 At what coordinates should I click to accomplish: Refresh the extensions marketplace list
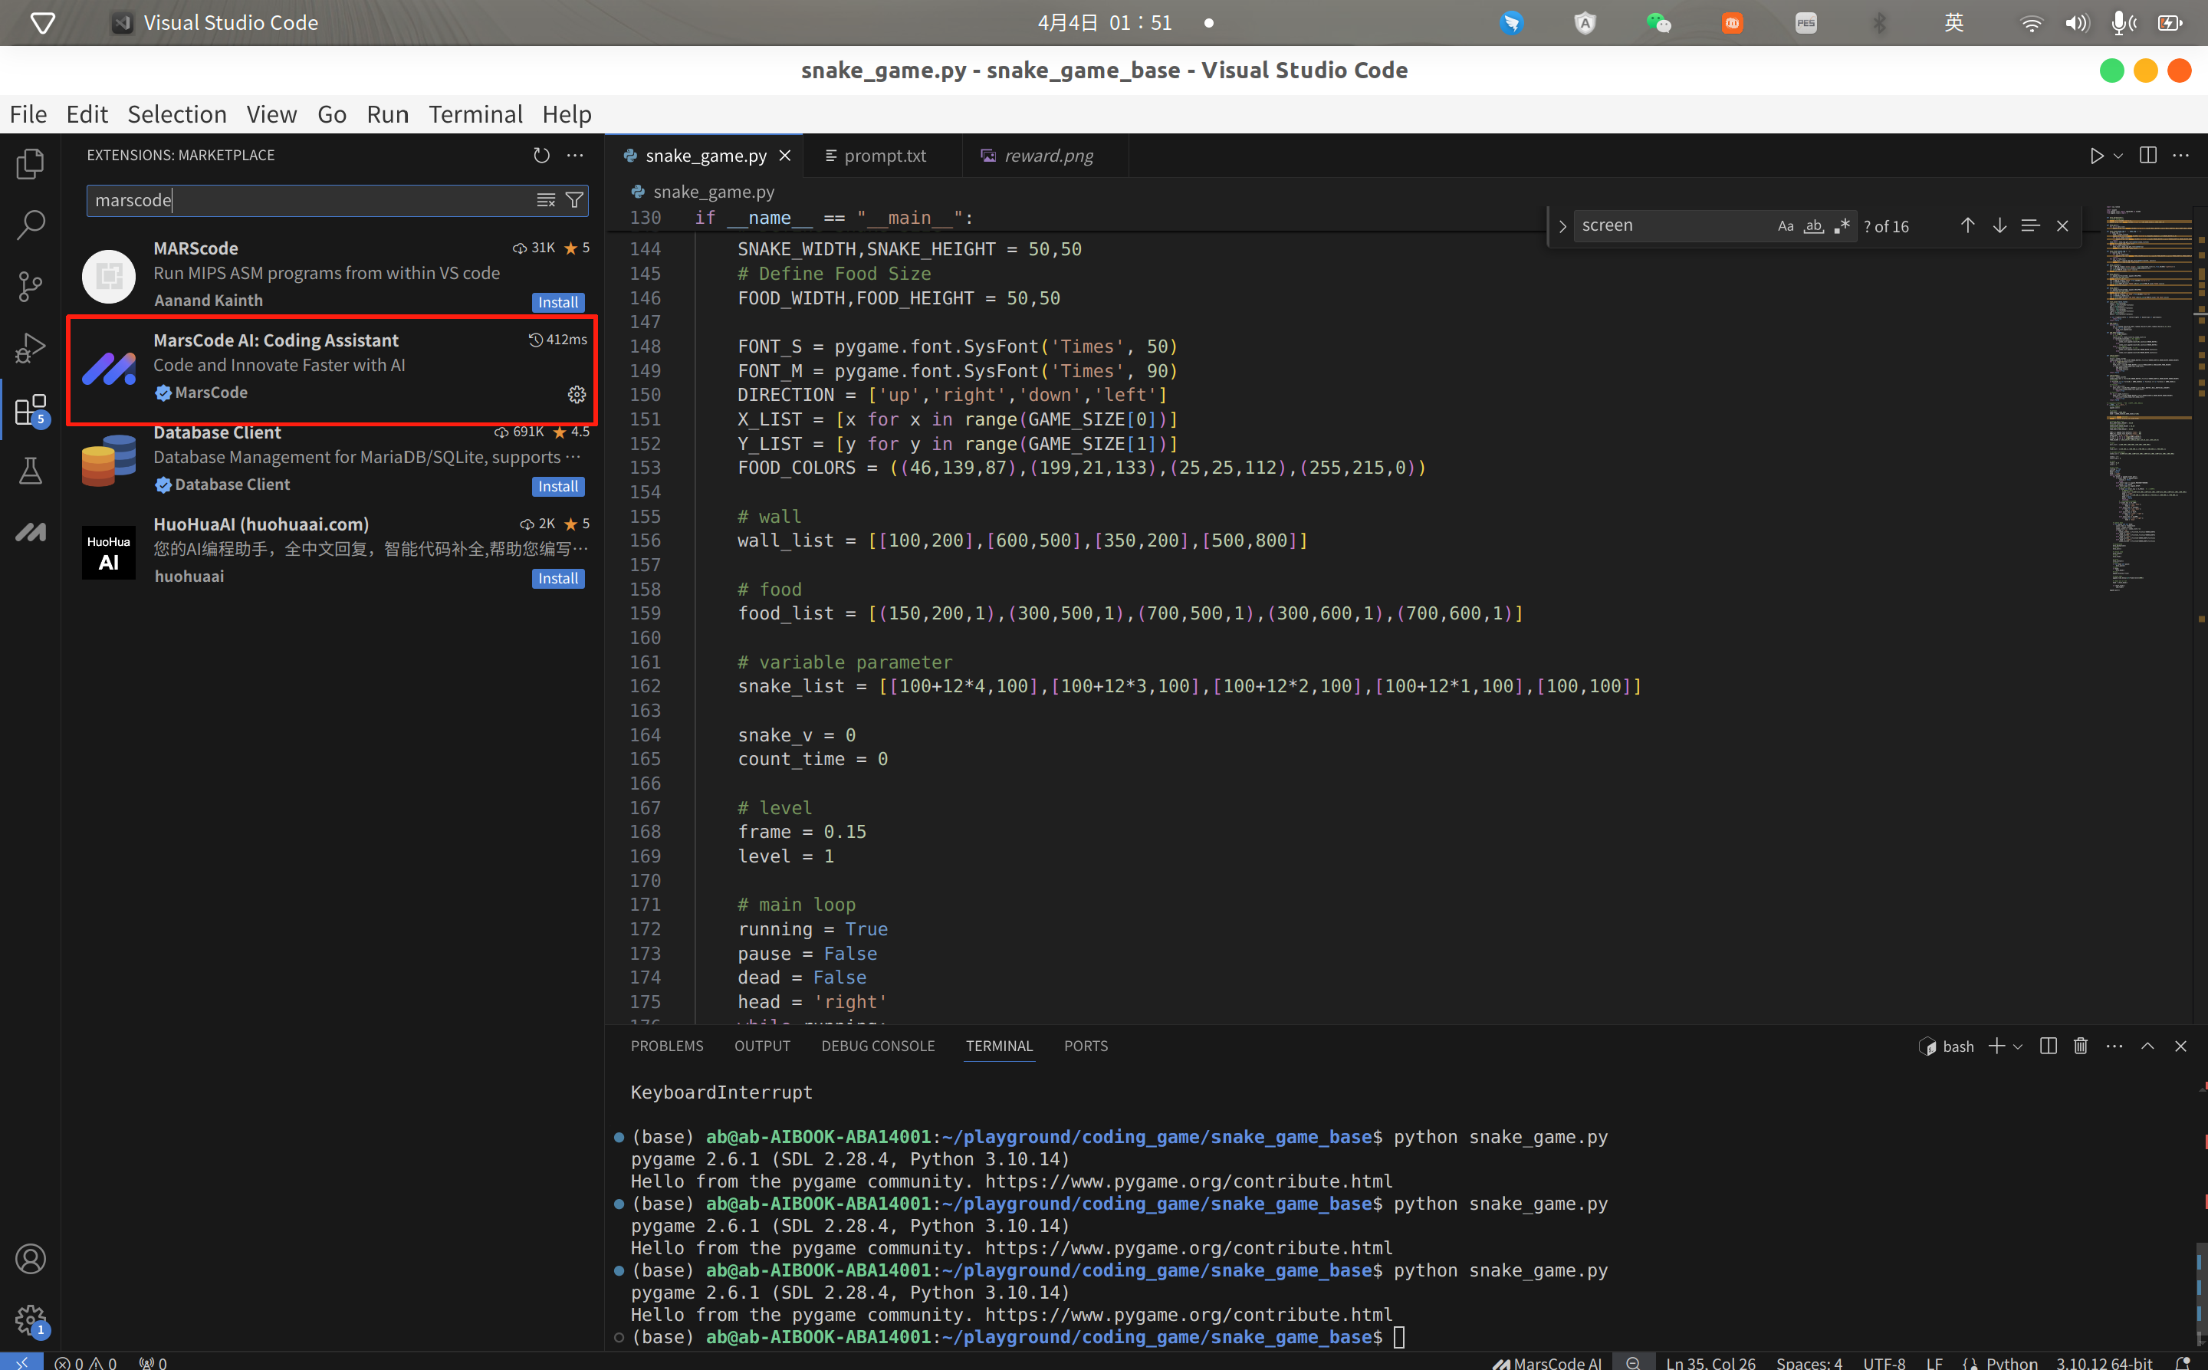[541, 155]
